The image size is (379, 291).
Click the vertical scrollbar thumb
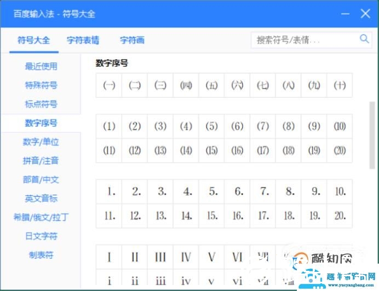click(x=372, y=135)
